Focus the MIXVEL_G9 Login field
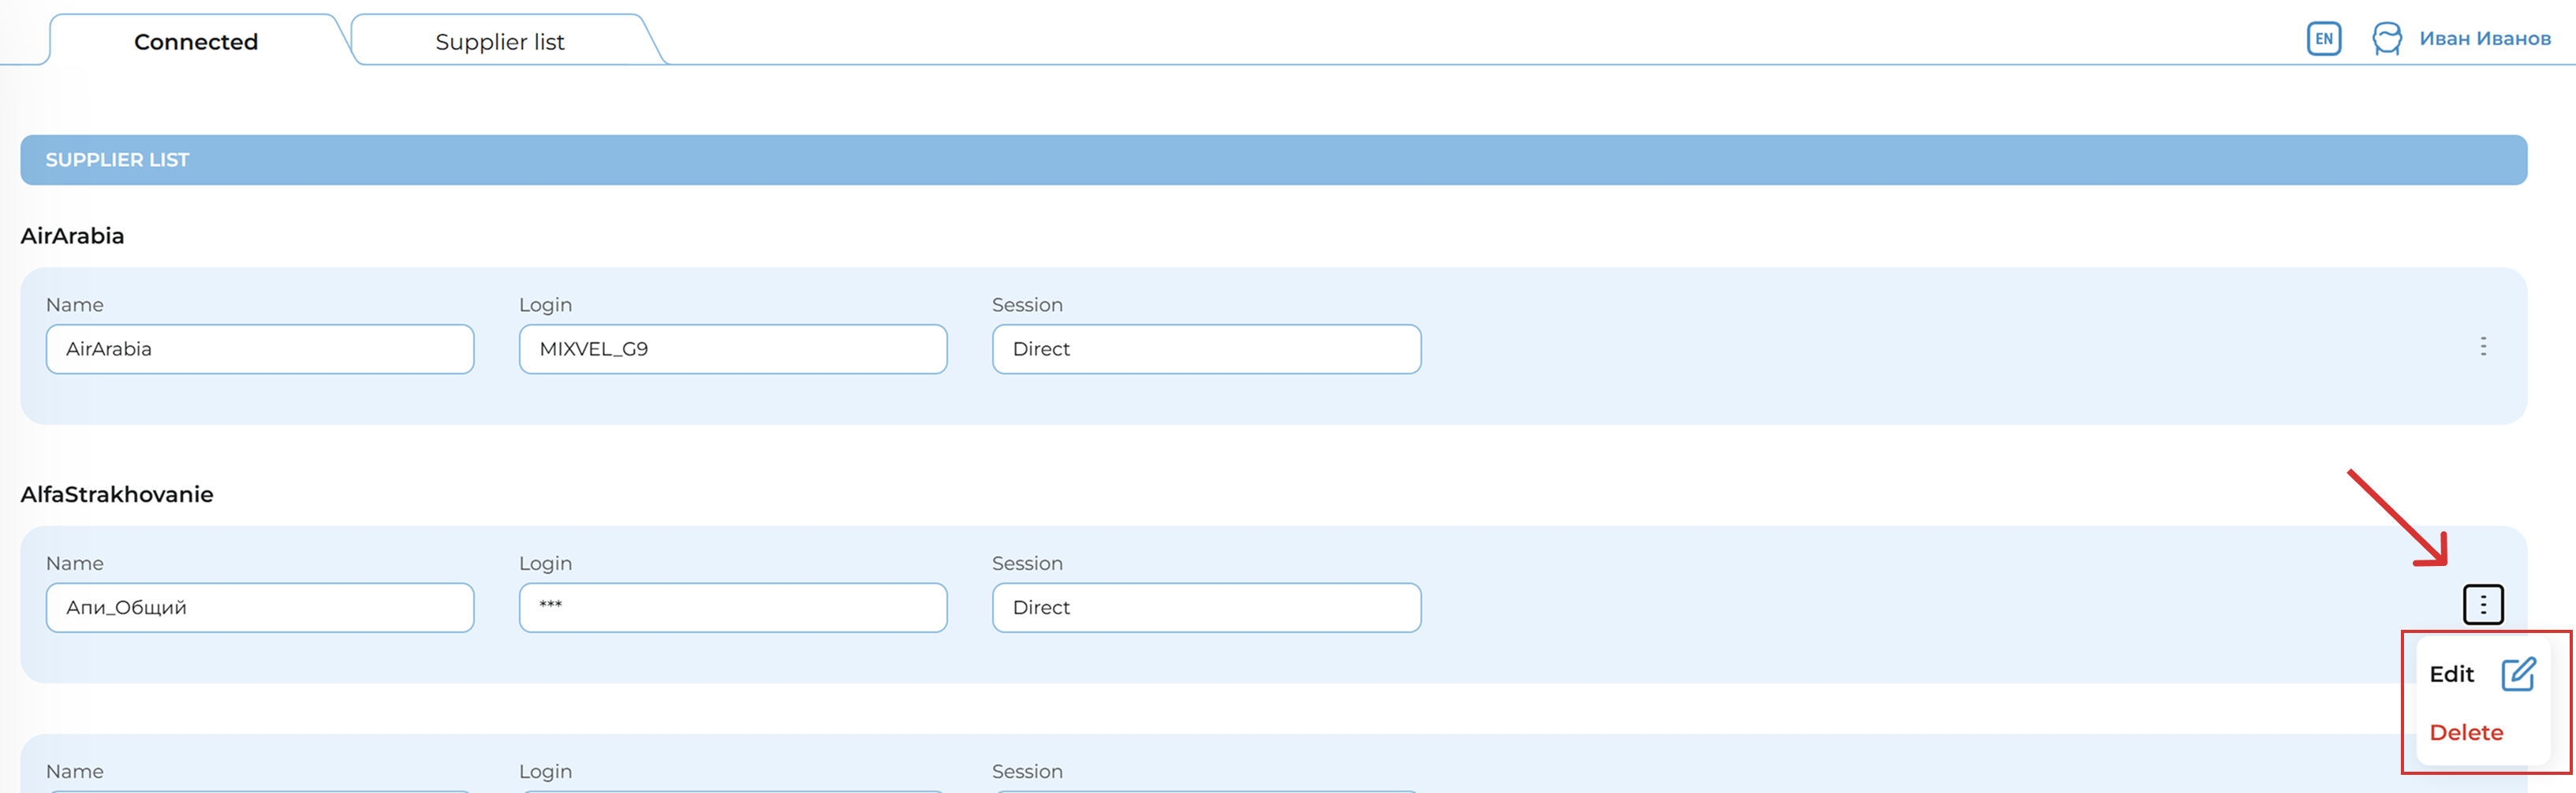This screenshot has height=793, width=2576. coord(732,349)
